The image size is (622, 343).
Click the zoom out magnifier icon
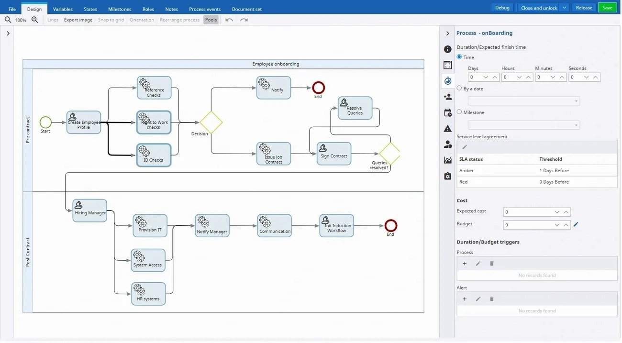click(x=8, y=20)
